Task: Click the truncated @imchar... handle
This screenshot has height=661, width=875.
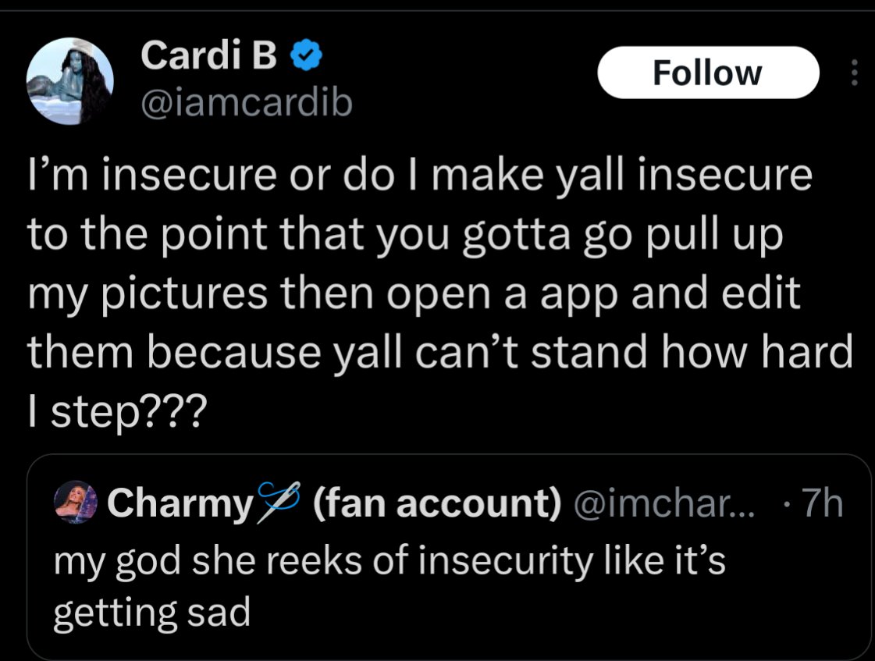Action: pos(663,503)
